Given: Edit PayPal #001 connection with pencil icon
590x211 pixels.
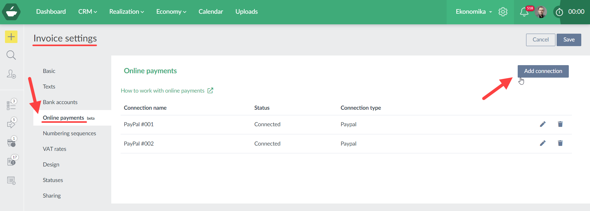Looking at the screenshot, I should [x=543, y=124].
